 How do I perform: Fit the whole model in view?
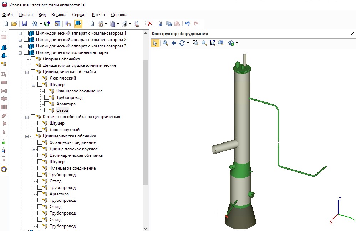coord(212,43)
